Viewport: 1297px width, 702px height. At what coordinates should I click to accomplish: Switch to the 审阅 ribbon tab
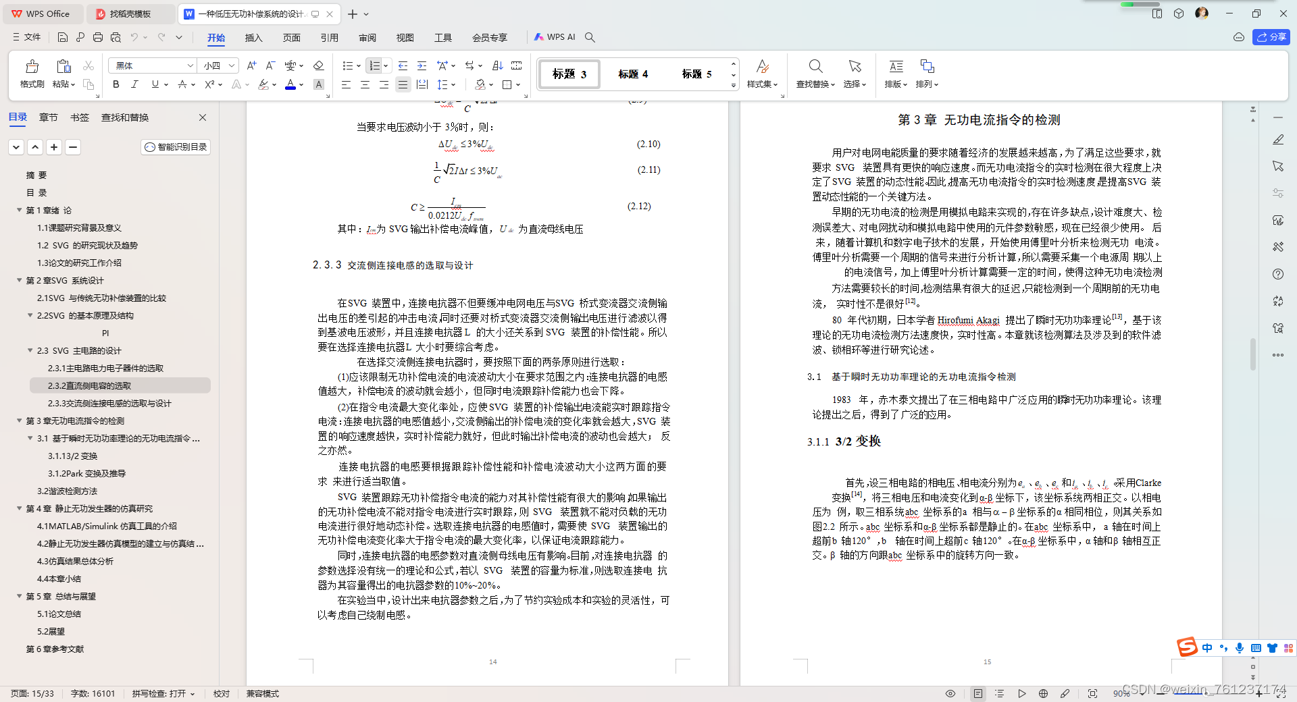tap(367, 38)
